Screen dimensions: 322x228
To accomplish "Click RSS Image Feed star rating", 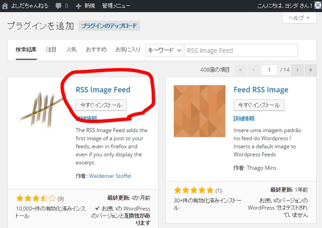I will click(x=36, y=199).
